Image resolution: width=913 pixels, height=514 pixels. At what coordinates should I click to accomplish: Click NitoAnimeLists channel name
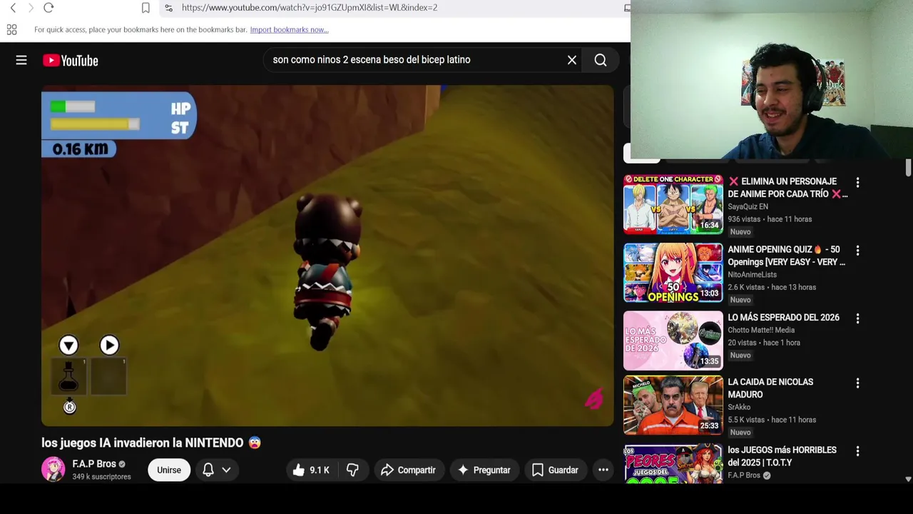[752, 274]
